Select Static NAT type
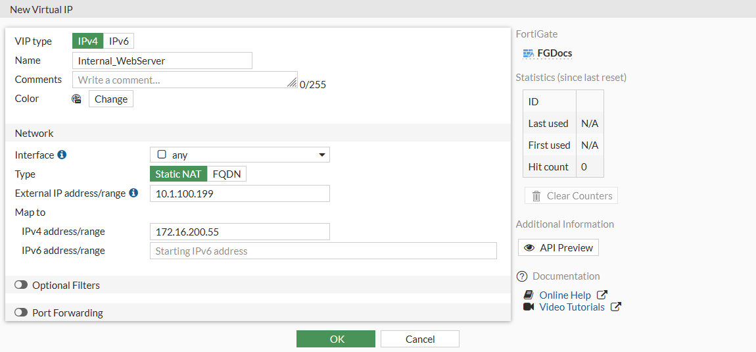The width and height of the screenshot is (756, 352). click(178, 174)
